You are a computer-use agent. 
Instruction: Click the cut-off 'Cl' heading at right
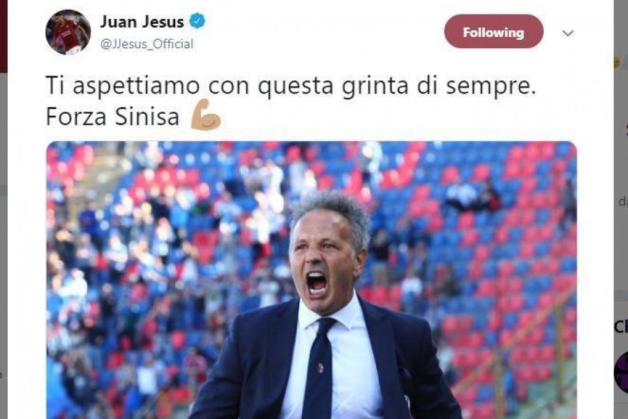(x=621, y=327)
